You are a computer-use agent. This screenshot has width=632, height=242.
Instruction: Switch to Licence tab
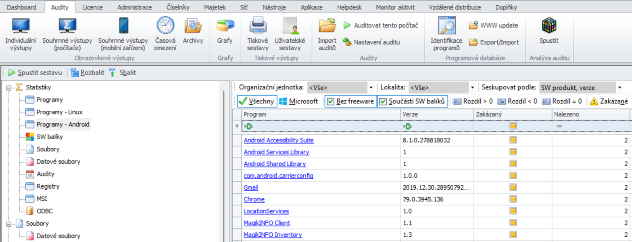(x=93, y=7)
